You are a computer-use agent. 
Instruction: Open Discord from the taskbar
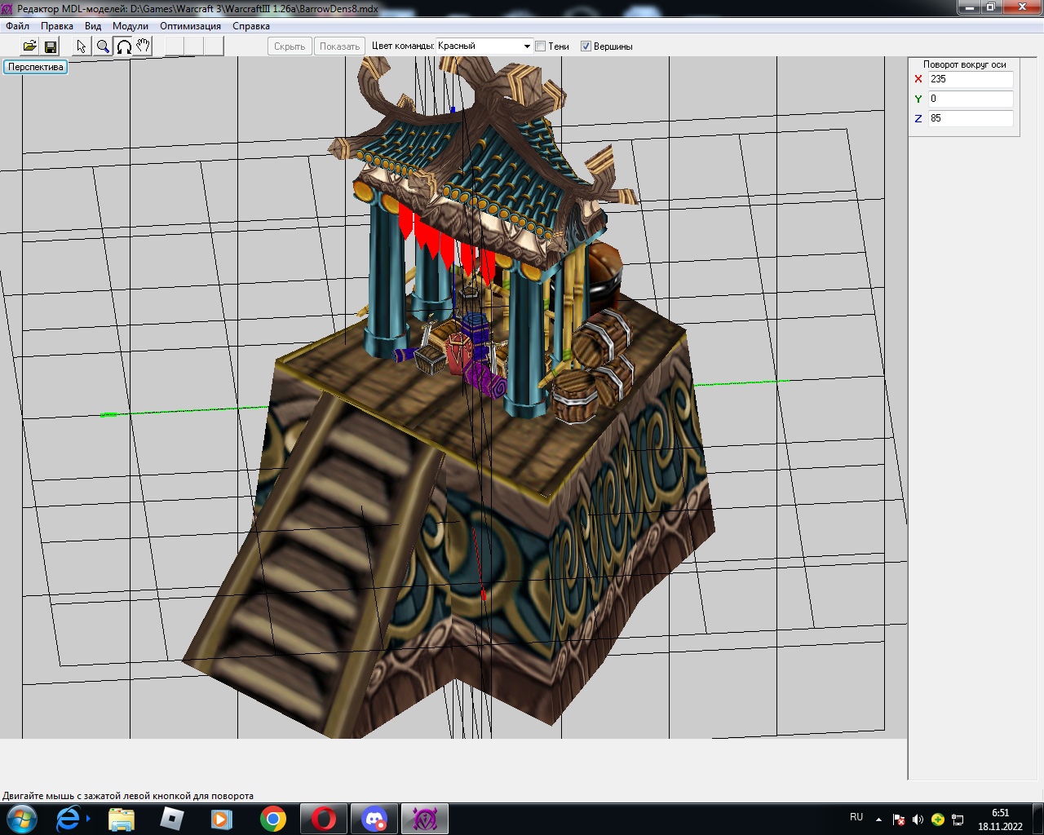tap(374, 818)
